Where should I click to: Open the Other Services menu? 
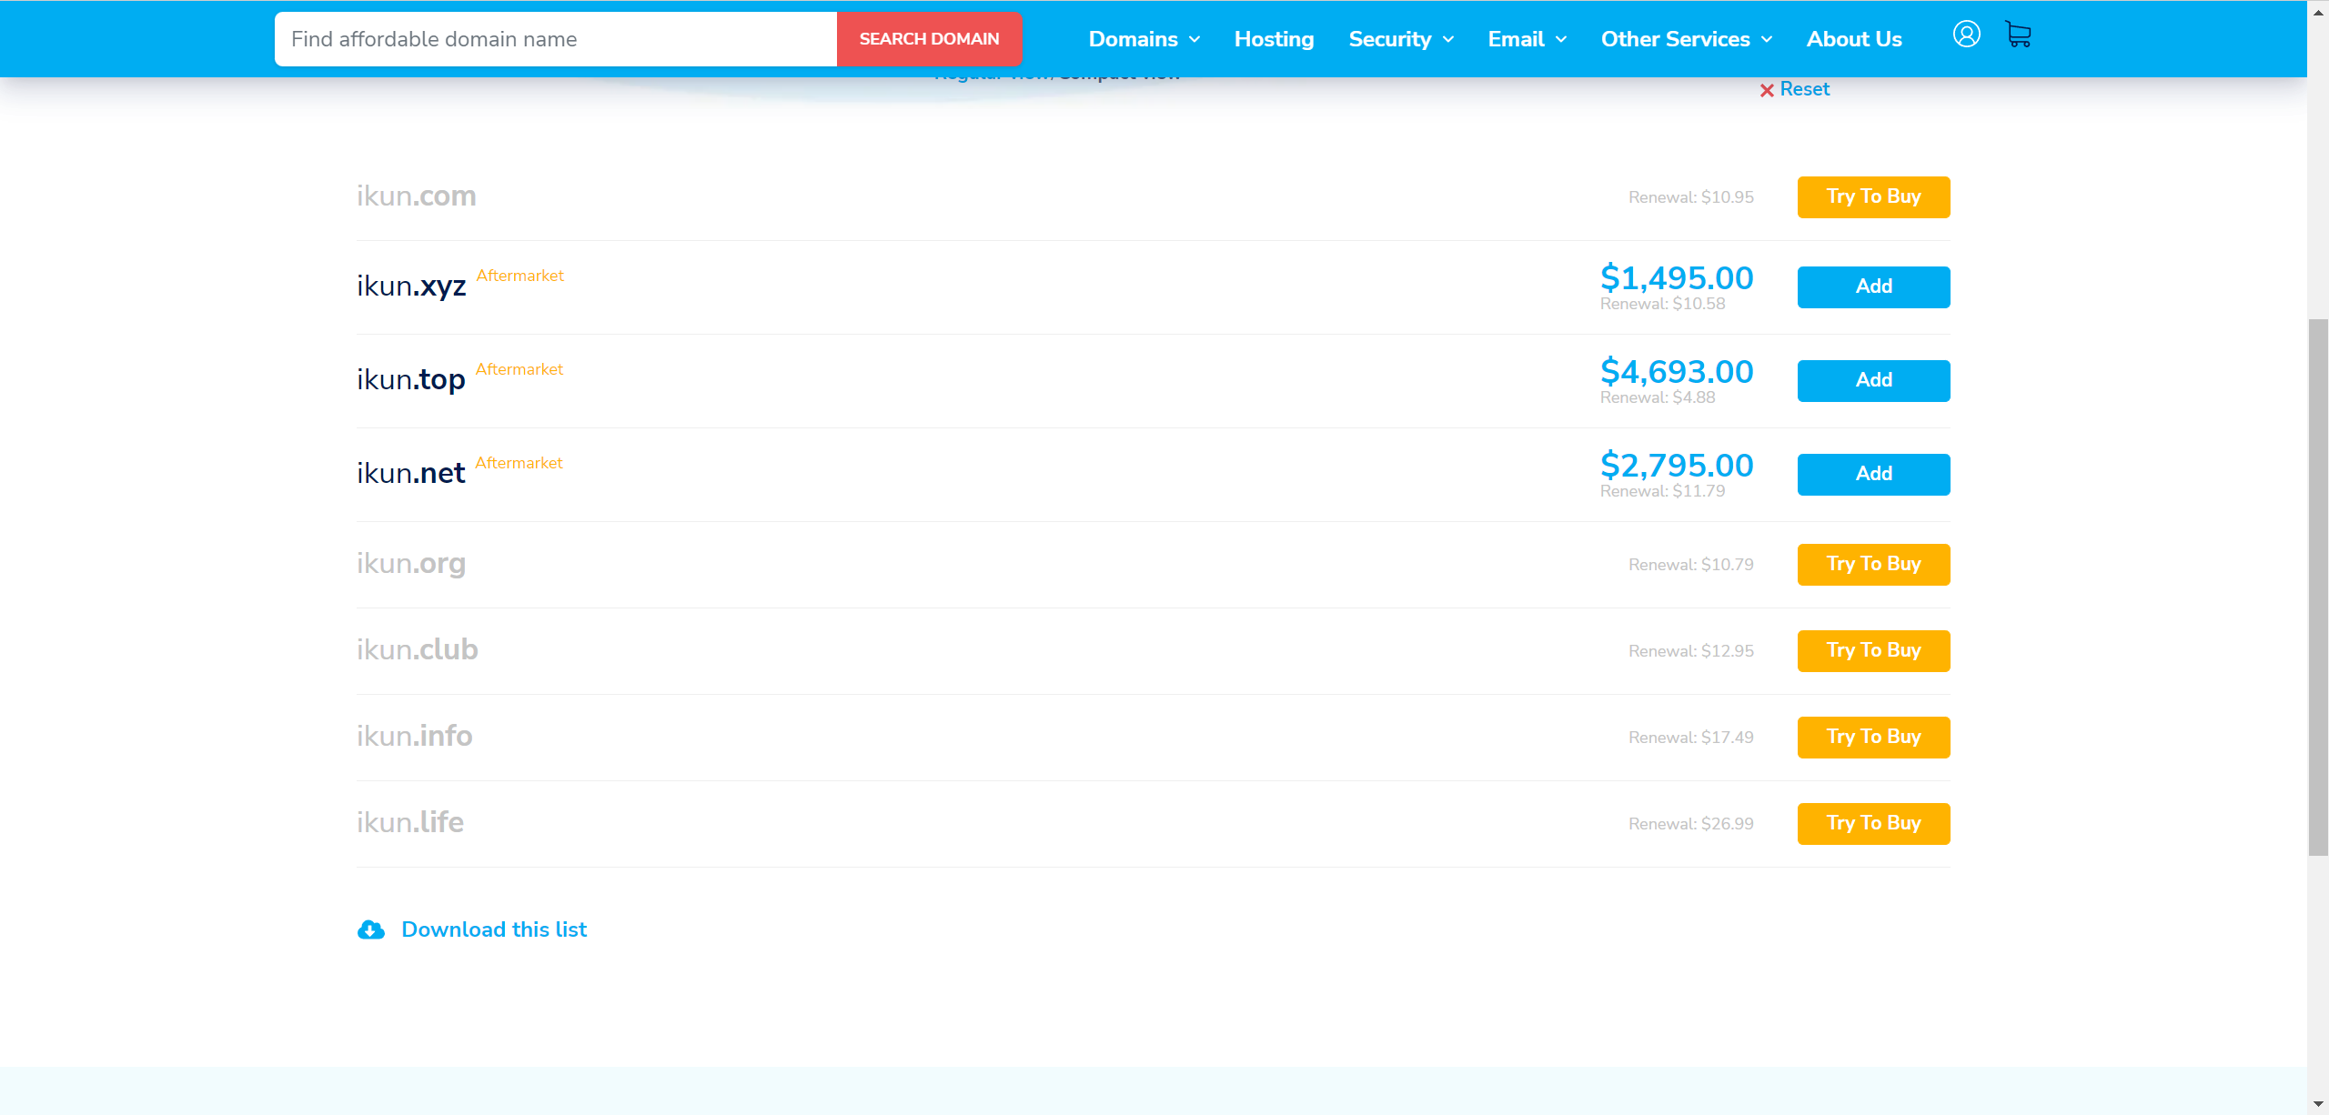[x=1676, y=39]
